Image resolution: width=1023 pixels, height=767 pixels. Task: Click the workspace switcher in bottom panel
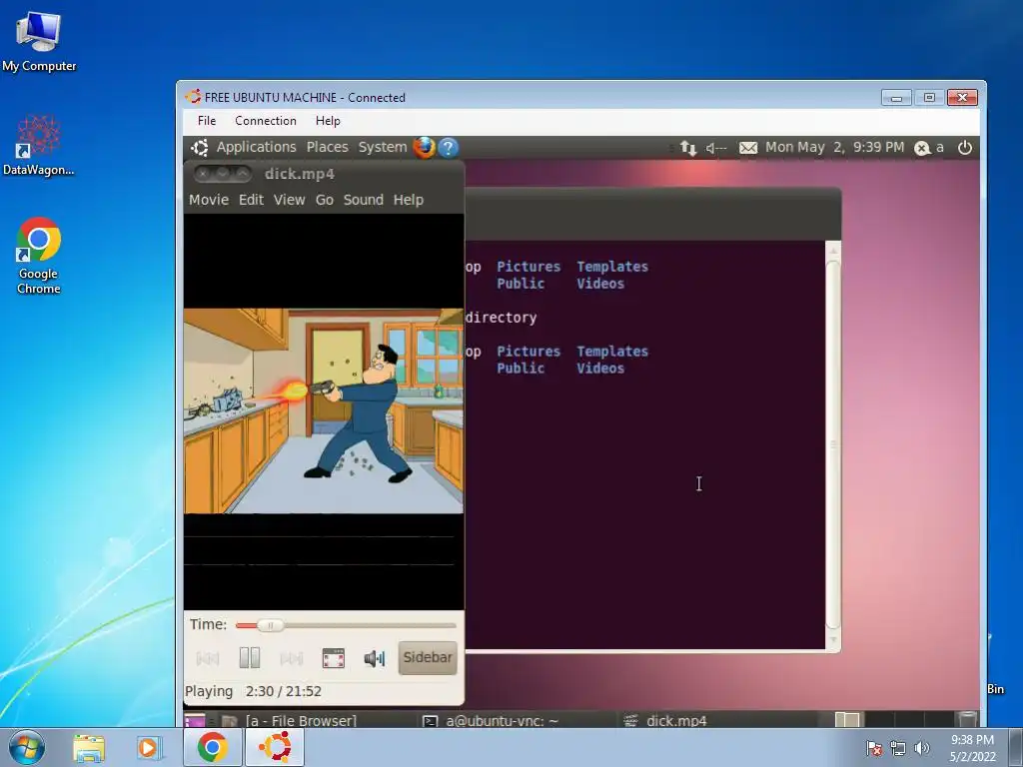click(894, 720)
